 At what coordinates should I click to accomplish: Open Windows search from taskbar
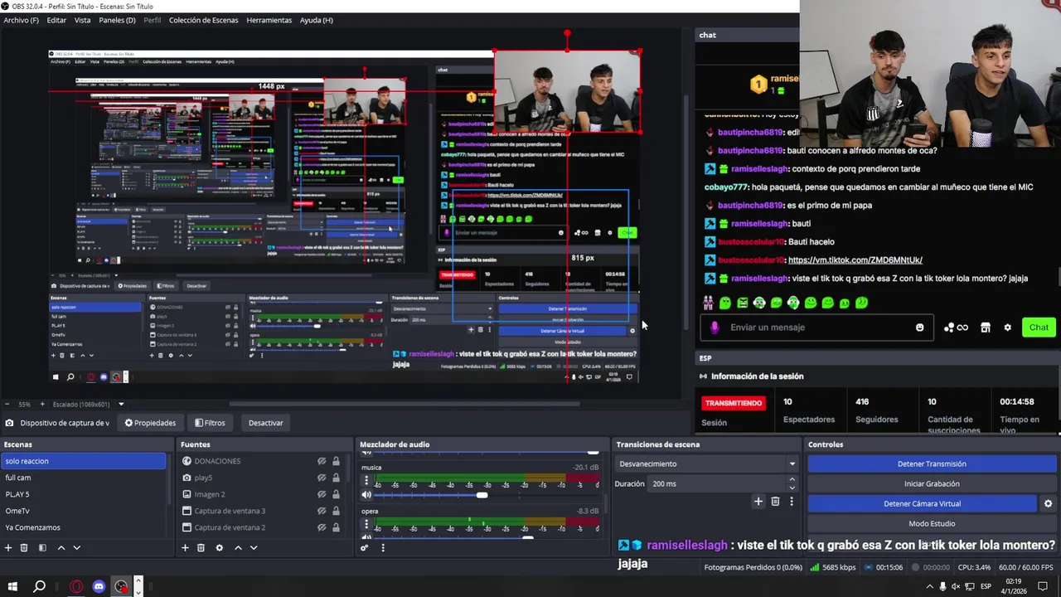tap(39, 586)
